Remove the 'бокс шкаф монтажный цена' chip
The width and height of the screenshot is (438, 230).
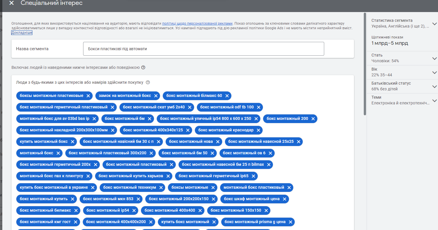[x=284, y=199]
